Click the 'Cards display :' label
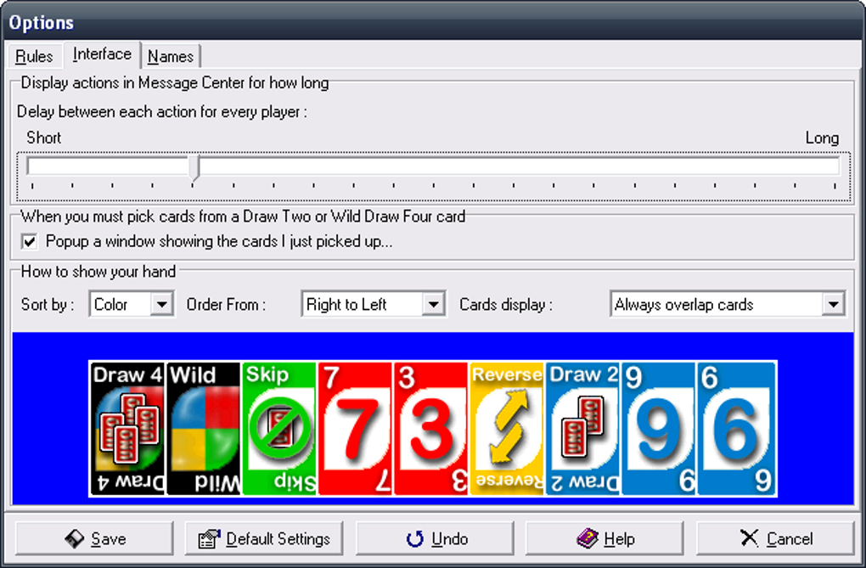Screen dimensions: 866x568 pos(505,305)
